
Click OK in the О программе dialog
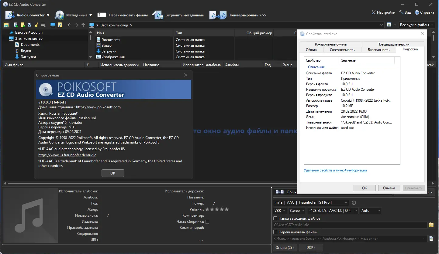[113, 173]
